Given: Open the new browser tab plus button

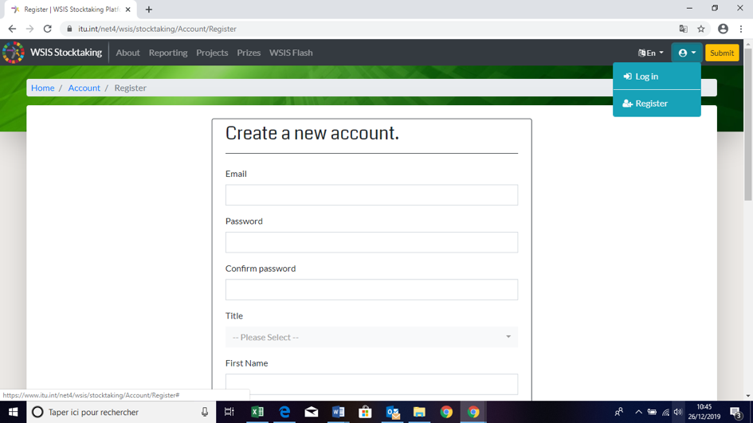Looking at the screenshot, I should click(149, 10).
